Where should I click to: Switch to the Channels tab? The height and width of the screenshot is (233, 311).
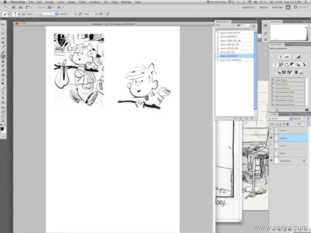pyautogui.click(x=284, y=115)
